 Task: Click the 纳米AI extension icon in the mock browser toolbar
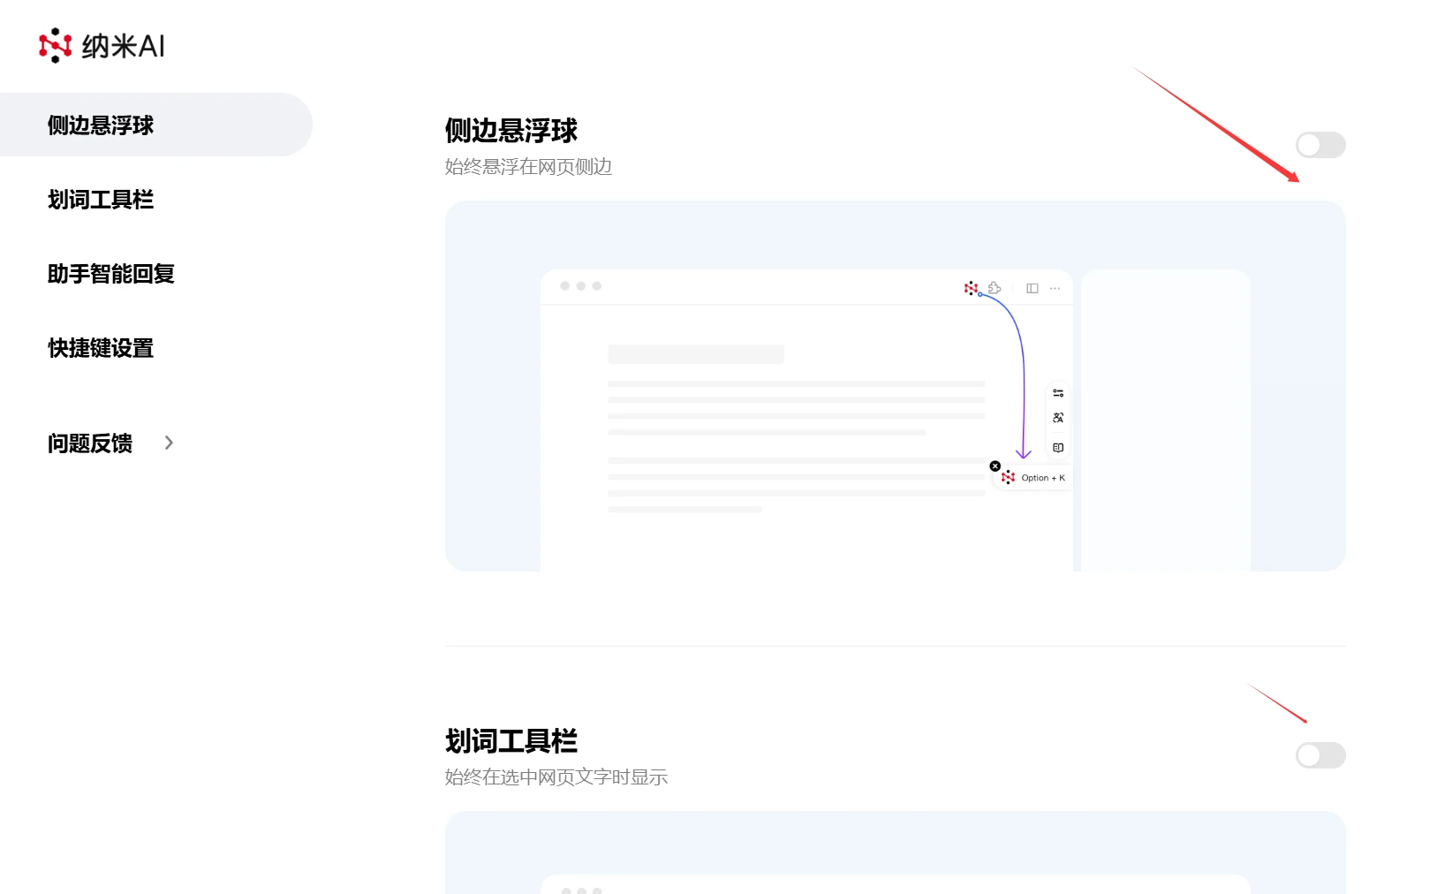971,288
